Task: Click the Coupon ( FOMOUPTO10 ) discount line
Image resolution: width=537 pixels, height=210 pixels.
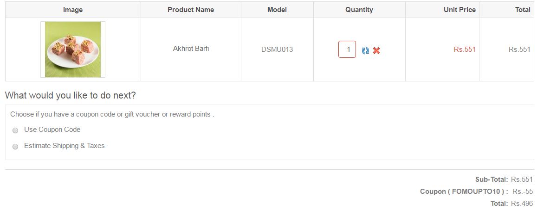Action: click(476, 191)
